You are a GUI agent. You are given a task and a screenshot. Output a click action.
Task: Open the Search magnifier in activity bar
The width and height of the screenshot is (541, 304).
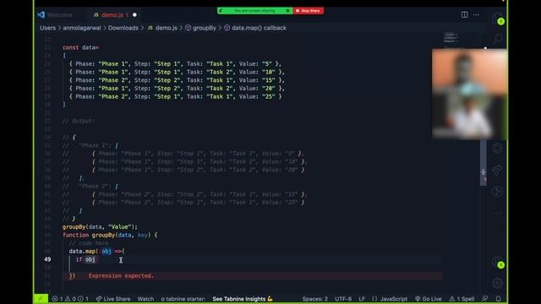tap(497, 39)
